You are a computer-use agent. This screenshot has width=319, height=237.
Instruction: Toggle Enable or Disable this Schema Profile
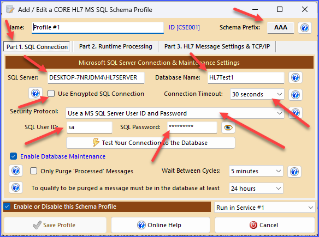(7, 206)
